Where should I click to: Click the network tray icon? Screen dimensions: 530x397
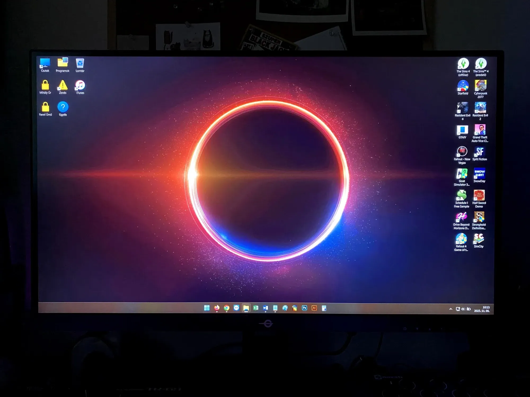click(x=458, y=309)
